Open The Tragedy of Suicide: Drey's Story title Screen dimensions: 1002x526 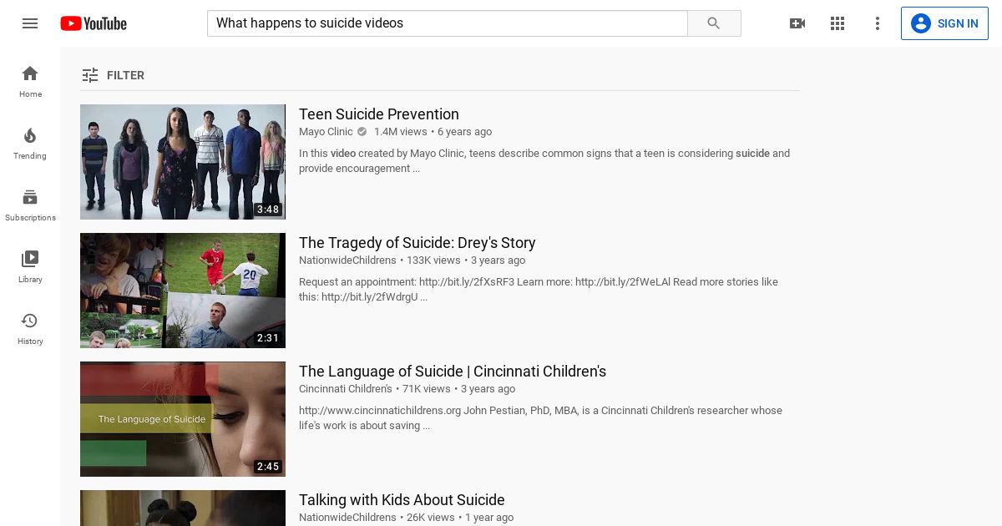[x=417, y=243]
